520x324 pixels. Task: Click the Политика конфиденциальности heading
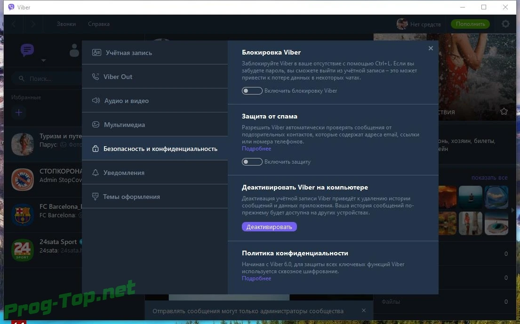coord(295,253)
